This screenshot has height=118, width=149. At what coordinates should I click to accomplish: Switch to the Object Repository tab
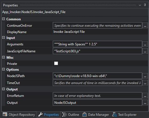19,115
